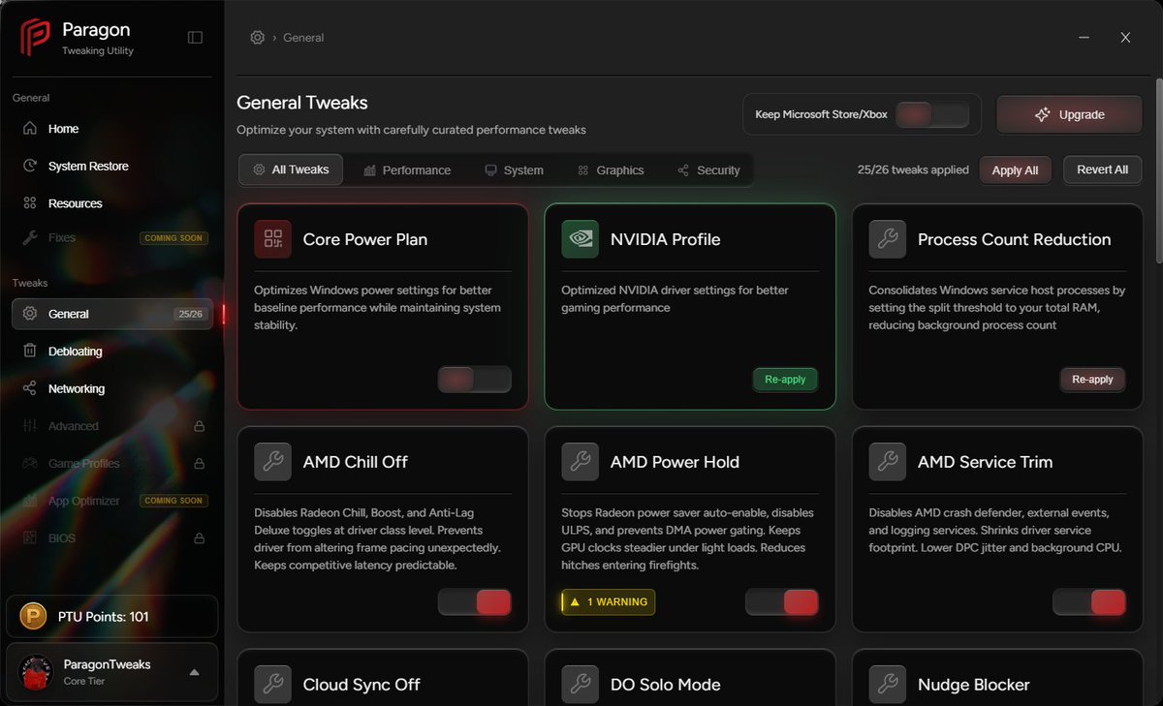Click the Advanced sliders icon

point(30,426)
